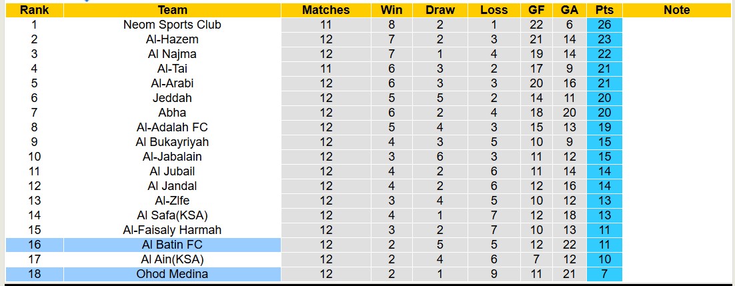
Task: Click the GA column header
Action: click(x=570, y=10)
